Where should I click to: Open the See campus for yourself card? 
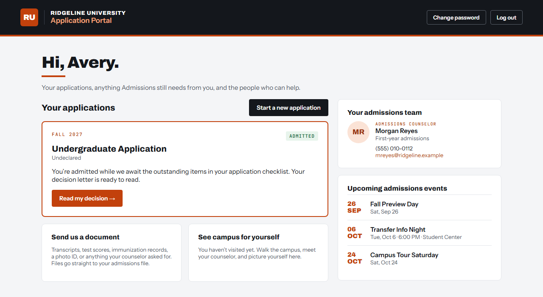click(258, 253)
